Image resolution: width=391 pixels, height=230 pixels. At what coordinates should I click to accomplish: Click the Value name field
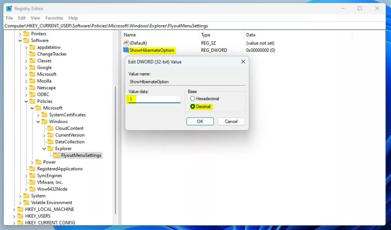(187, 82)
